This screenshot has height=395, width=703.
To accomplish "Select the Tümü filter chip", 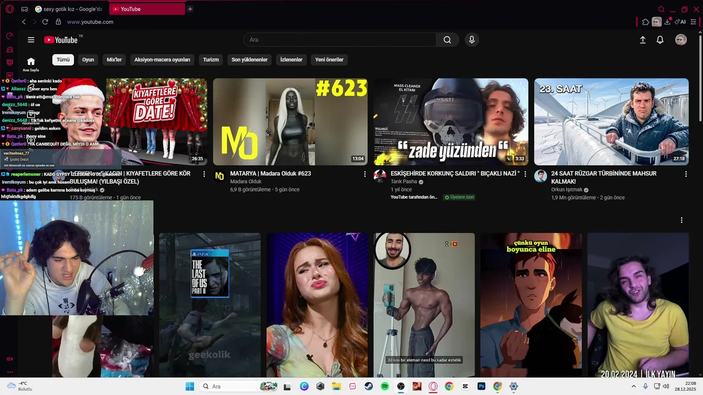I will (63, 60).
